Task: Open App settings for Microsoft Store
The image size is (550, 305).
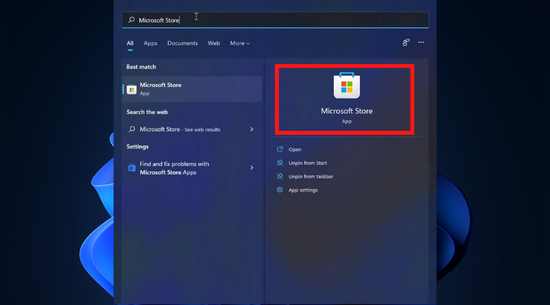Action: [x=303, y=190]
